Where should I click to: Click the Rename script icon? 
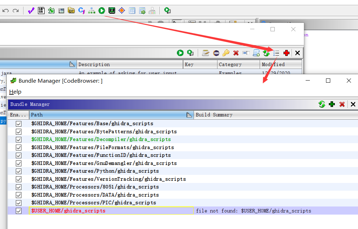pyautogui.click(x=246, y=53)
